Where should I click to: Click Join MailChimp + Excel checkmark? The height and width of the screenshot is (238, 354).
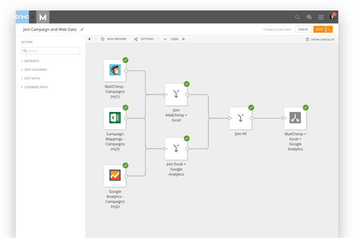(x=187, y=84)
